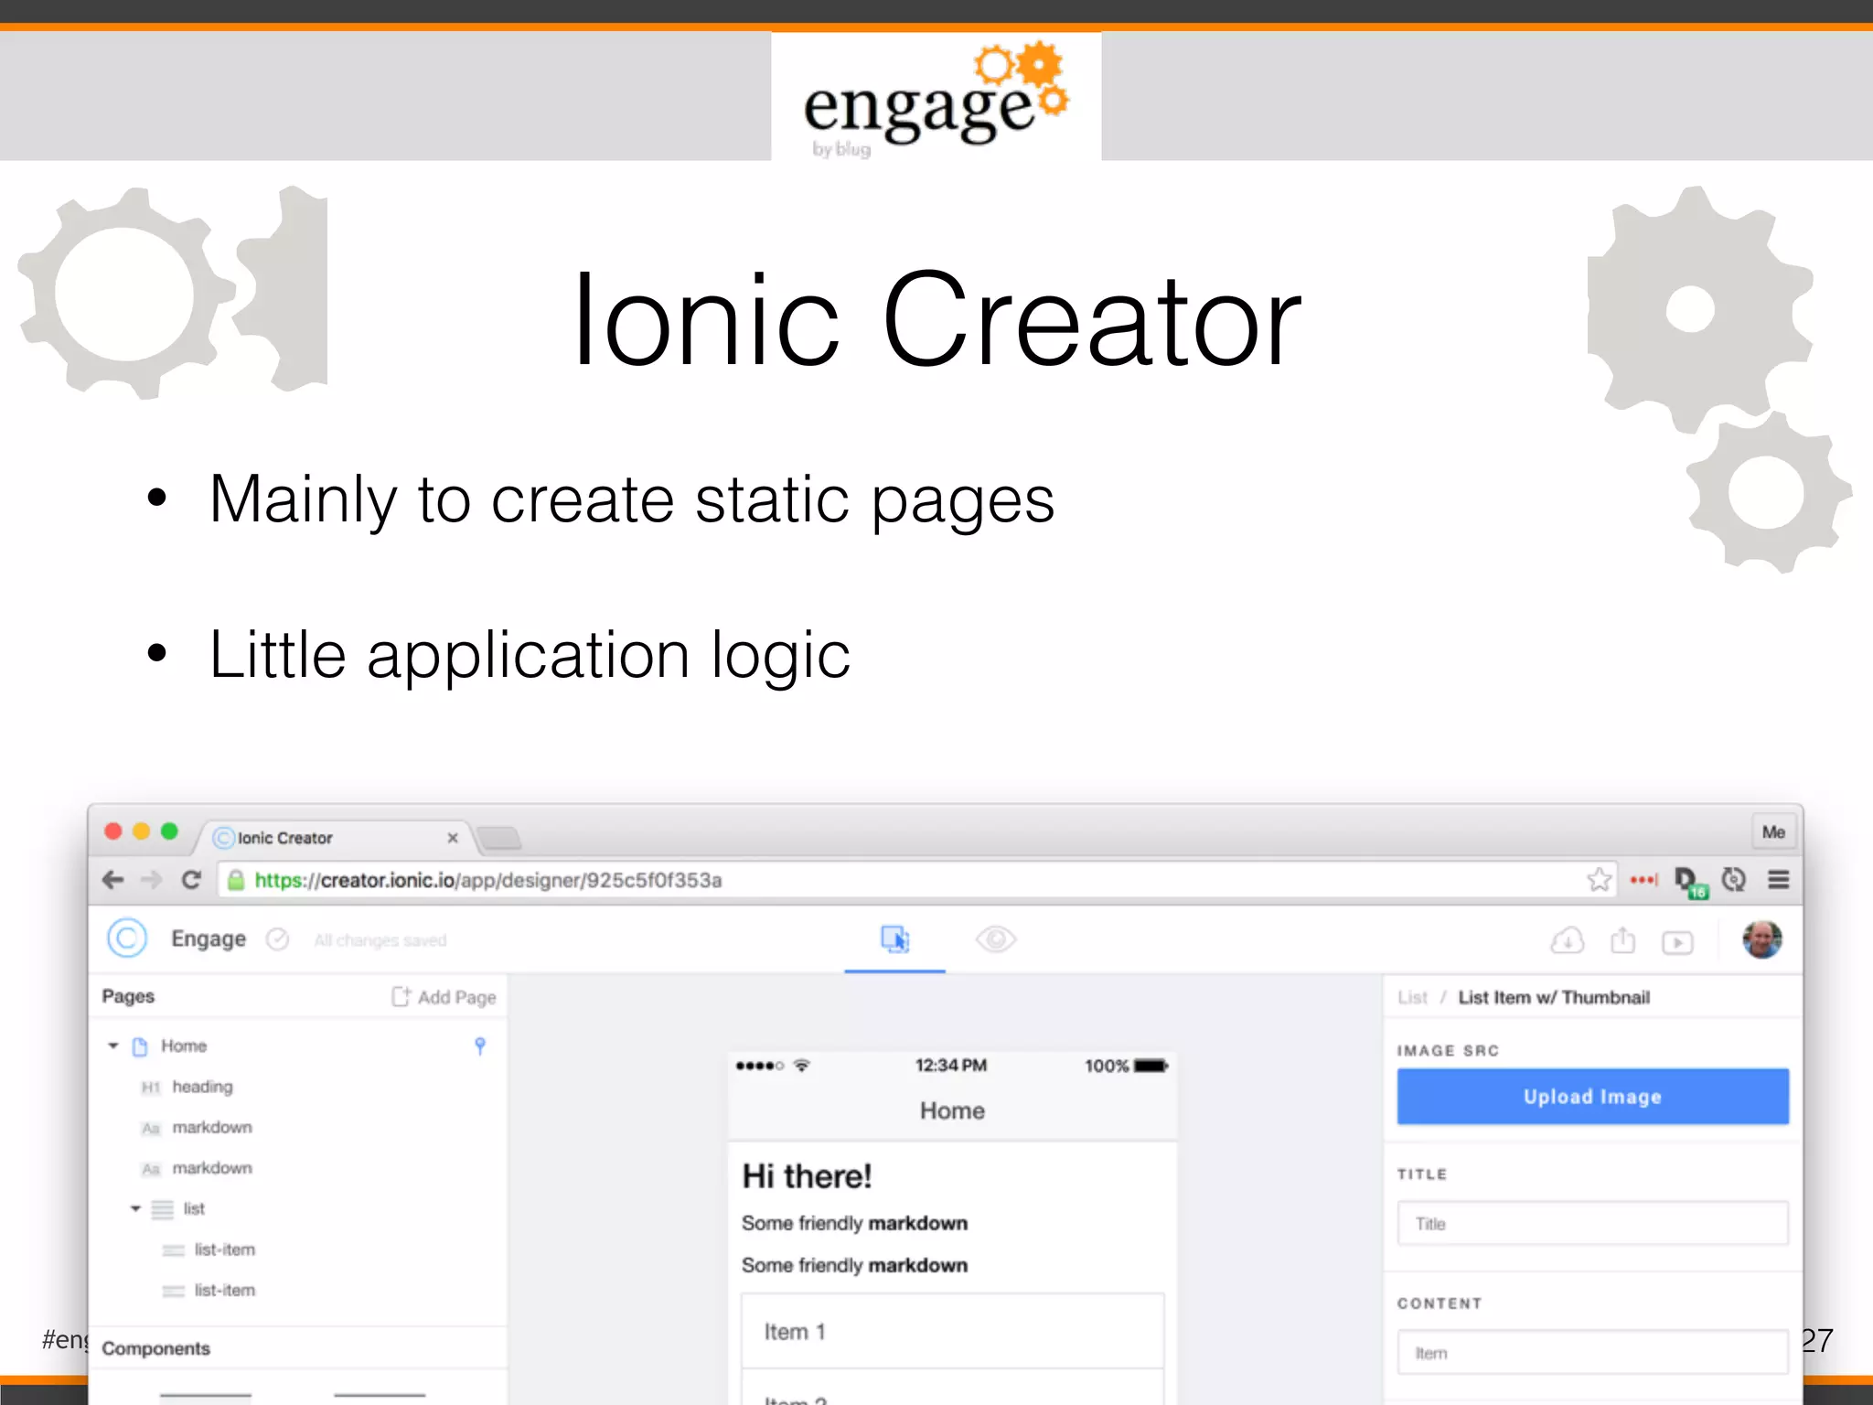Select Item 1 in phone preview
The height and width of the screenshot is (1405, 1873).
[x=952, y=1332]
